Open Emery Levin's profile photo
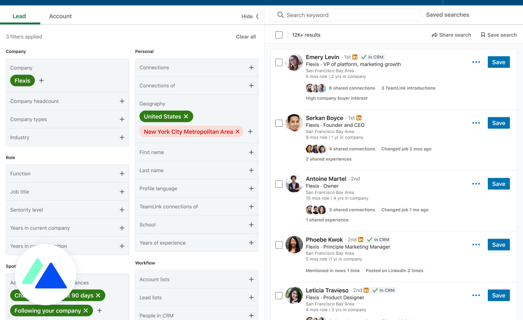This screenshot has width=523, height=320. click(294, 62)
